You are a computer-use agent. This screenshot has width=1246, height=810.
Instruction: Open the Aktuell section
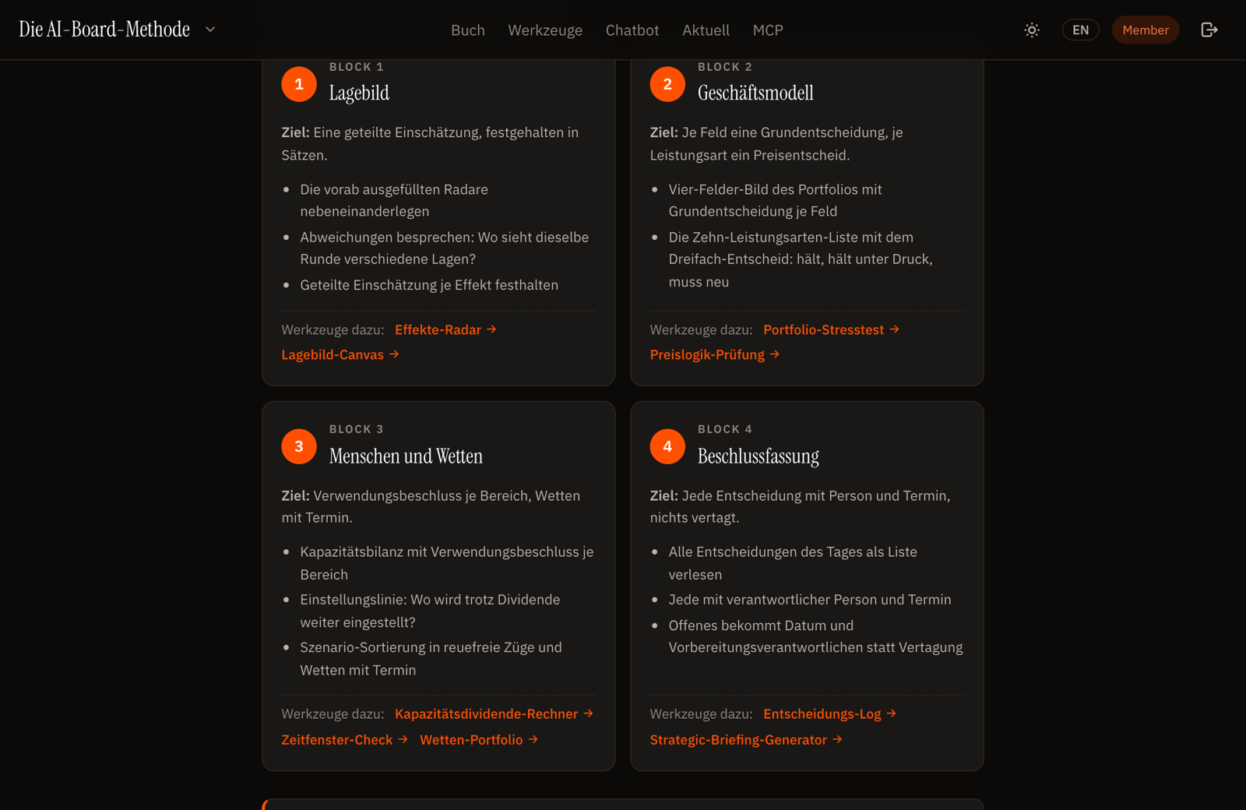tap(706, 30)
